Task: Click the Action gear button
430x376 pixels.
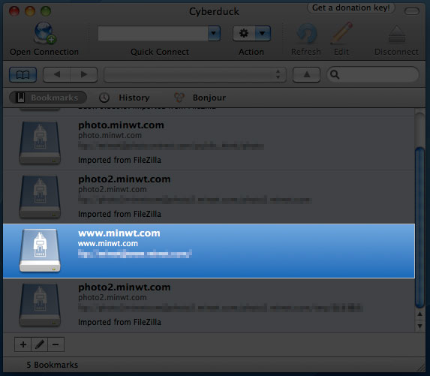Action: tap(244, 34)
